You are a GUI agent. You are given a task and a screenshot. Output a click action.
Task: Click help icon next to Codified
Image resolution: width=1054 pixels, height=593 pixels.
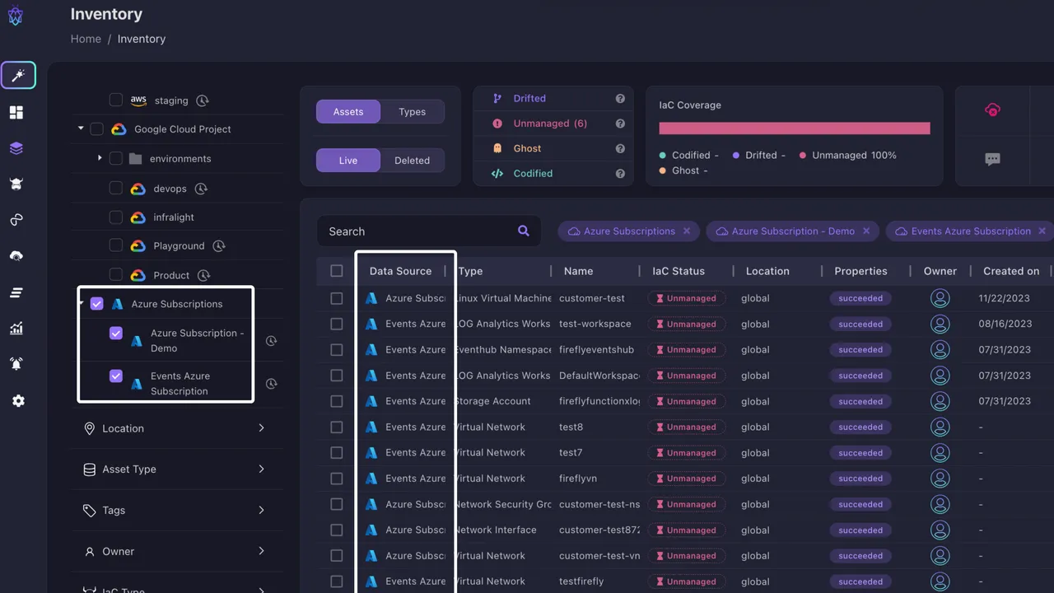[620, 174]
